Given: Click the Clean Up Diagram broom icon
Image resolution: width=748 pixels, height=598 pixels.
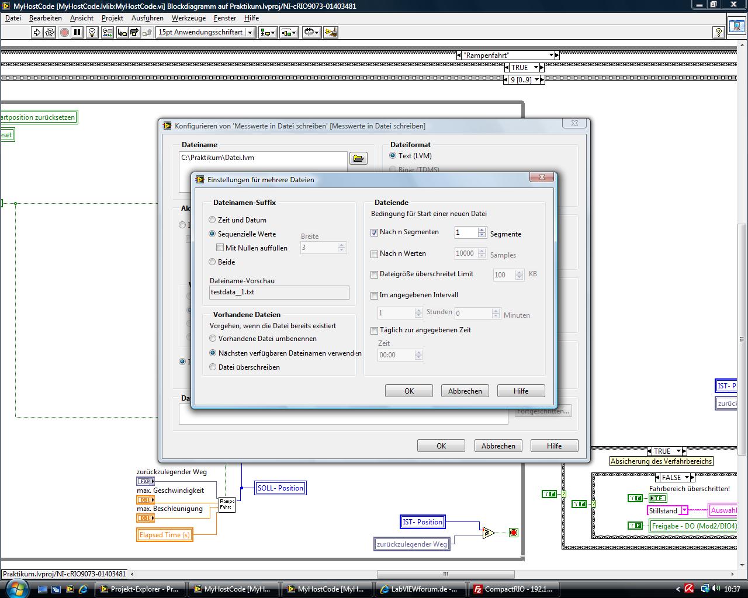Looking at the screenshot, I should [x=331, y=33].
